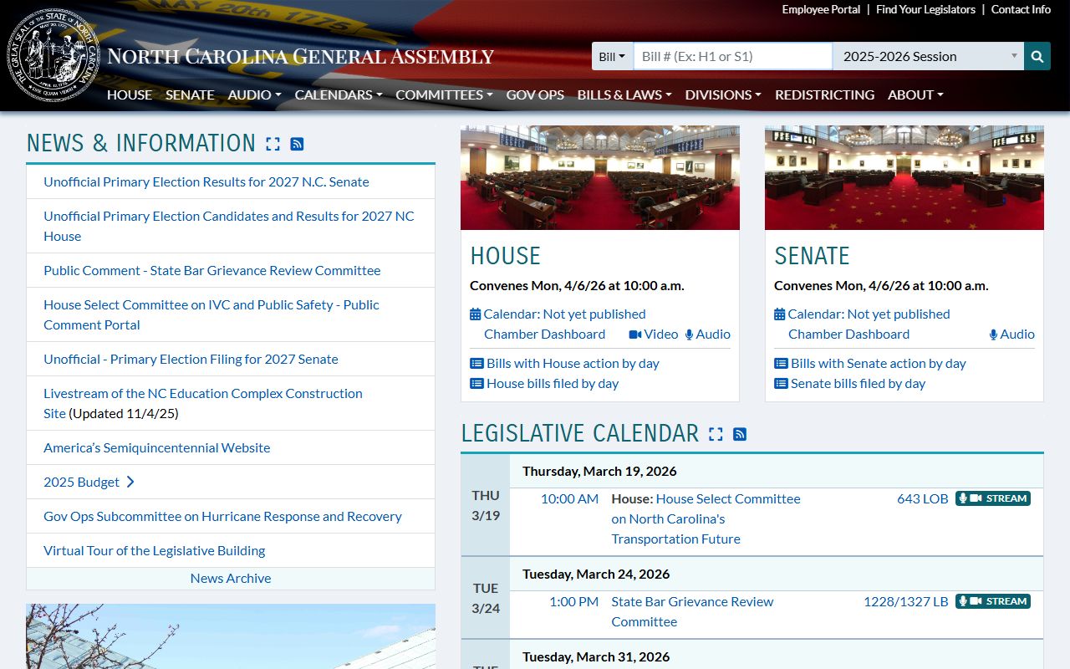1070x669 pixels.
Task: Open Gov Ops Subcommittee on Hurricane Response link
Action: [x=222, y=516]
